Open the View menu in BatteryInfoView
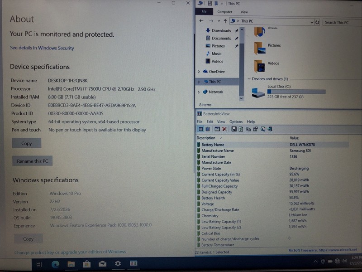This screenshot has width=362, height=272. click(221, 121)
